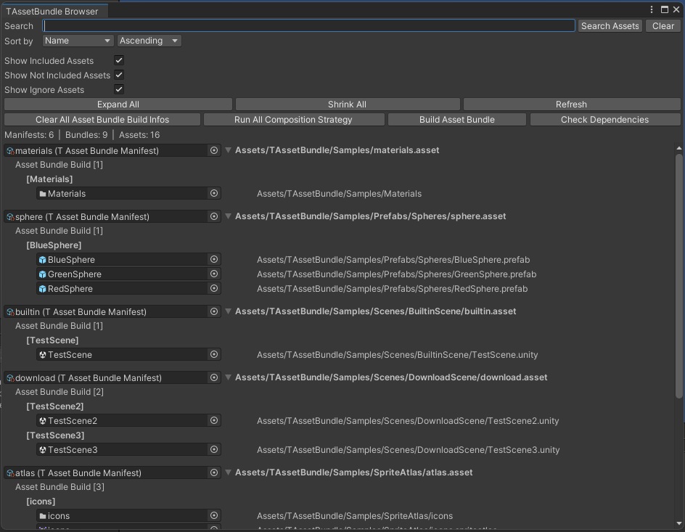685x532 pixels.
Task: Ping the RedSphere prefab with its locate icon
Action: tap(215, 288)
